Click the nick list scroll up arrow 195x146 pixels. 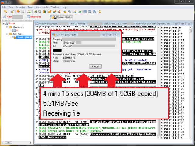190,28
